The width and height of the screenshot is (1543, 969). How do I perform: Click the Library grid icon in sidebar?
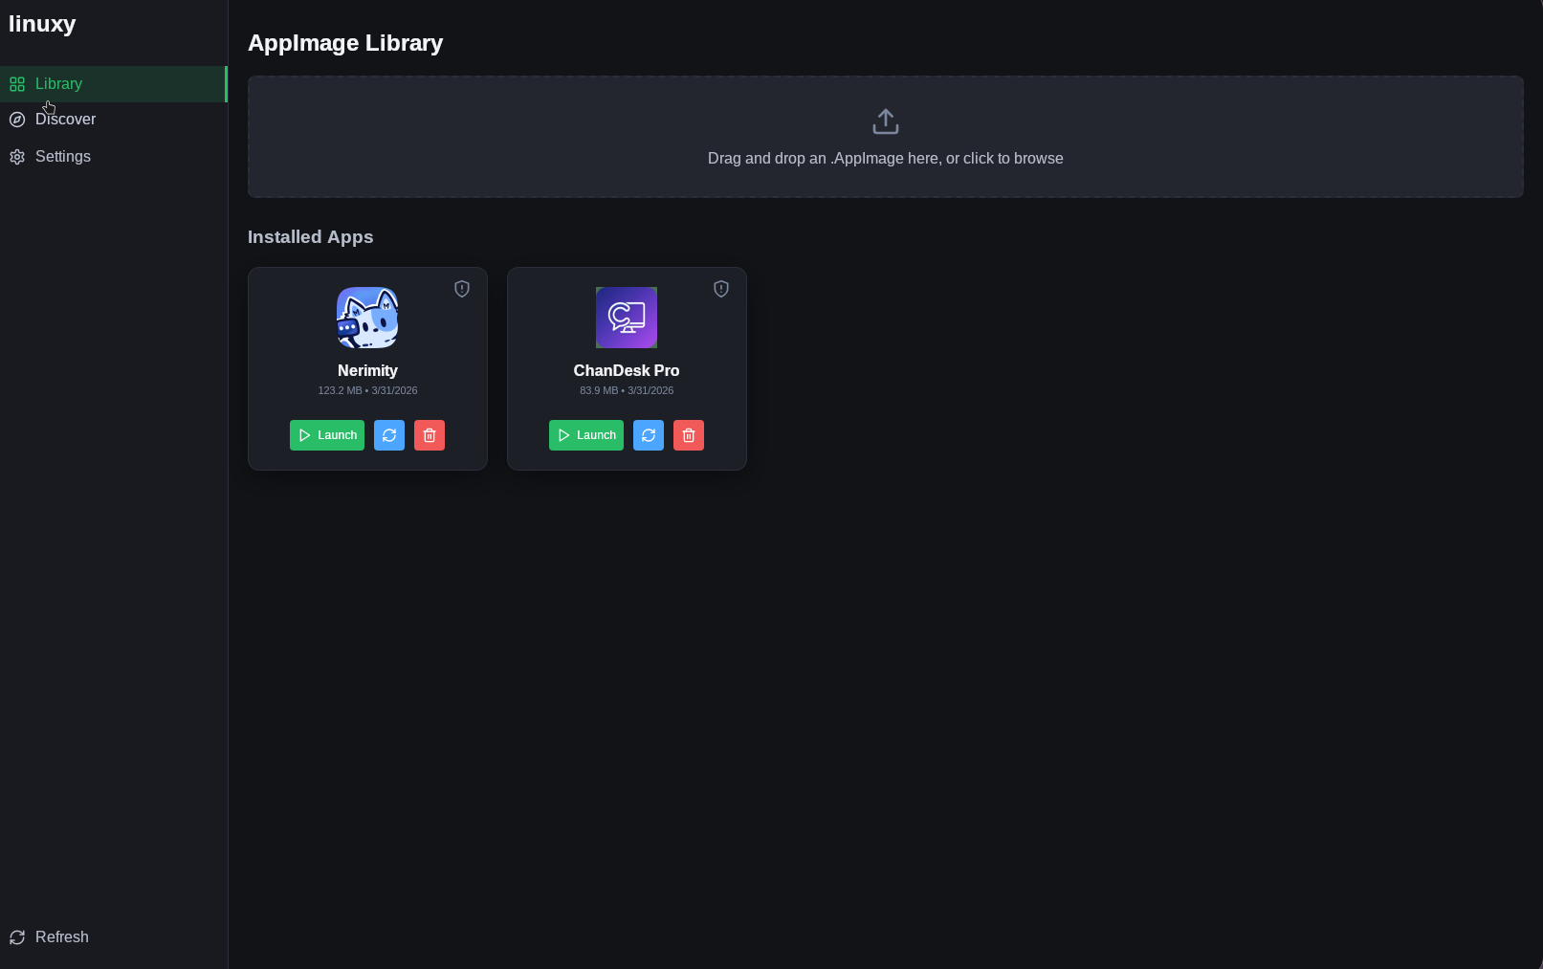coord(16,83)
